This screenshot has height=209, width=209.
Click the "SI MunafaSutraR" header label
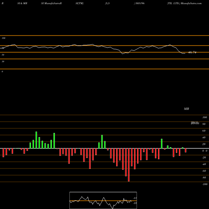[x=51, y=3]
